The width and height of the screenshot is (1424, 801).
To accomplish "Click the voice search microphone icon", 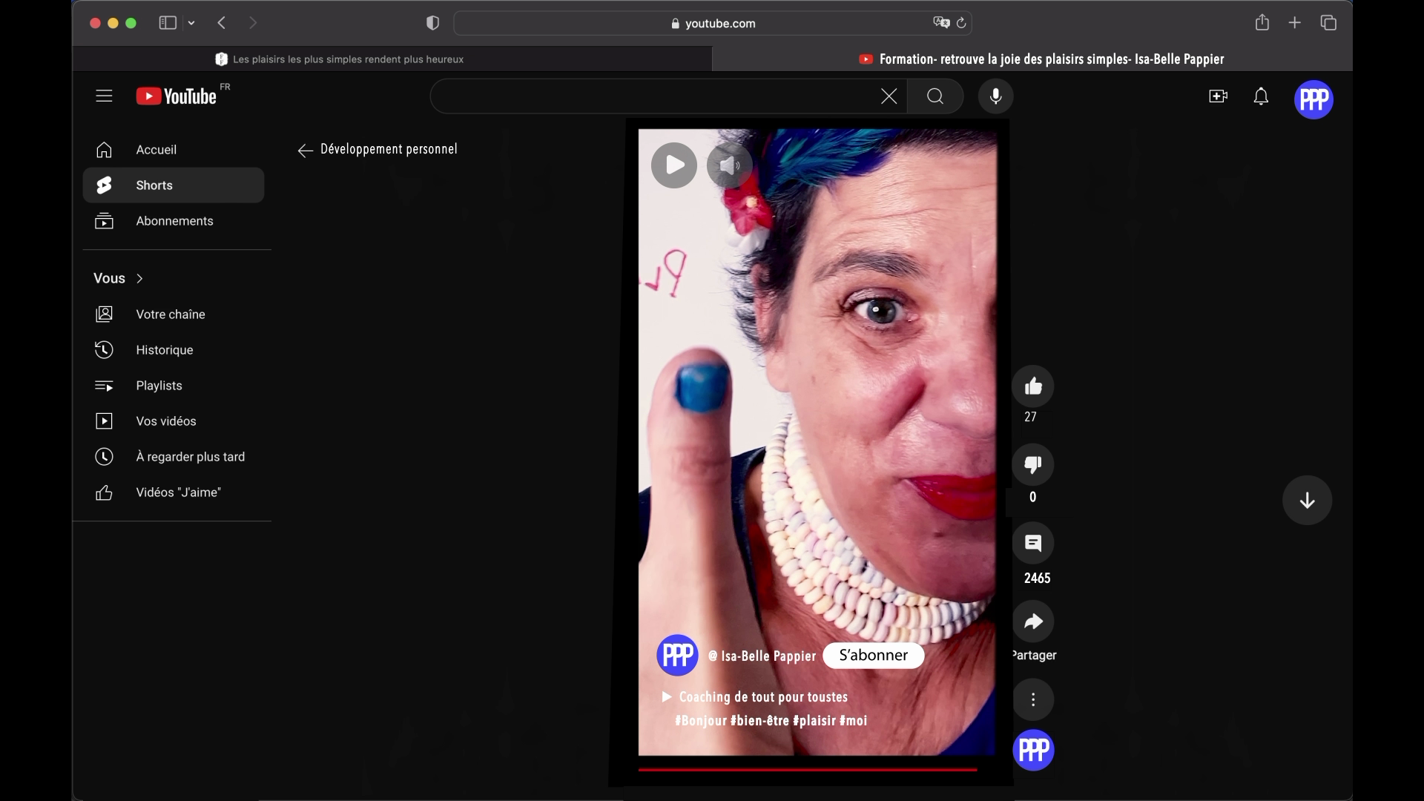I will [x=995, y=96].
